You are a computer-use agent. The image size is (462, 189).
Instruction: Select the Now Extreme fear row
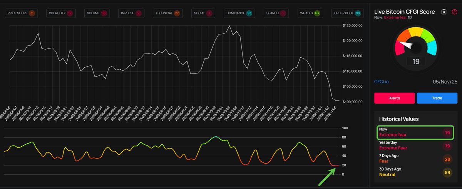tap(416, 132)
